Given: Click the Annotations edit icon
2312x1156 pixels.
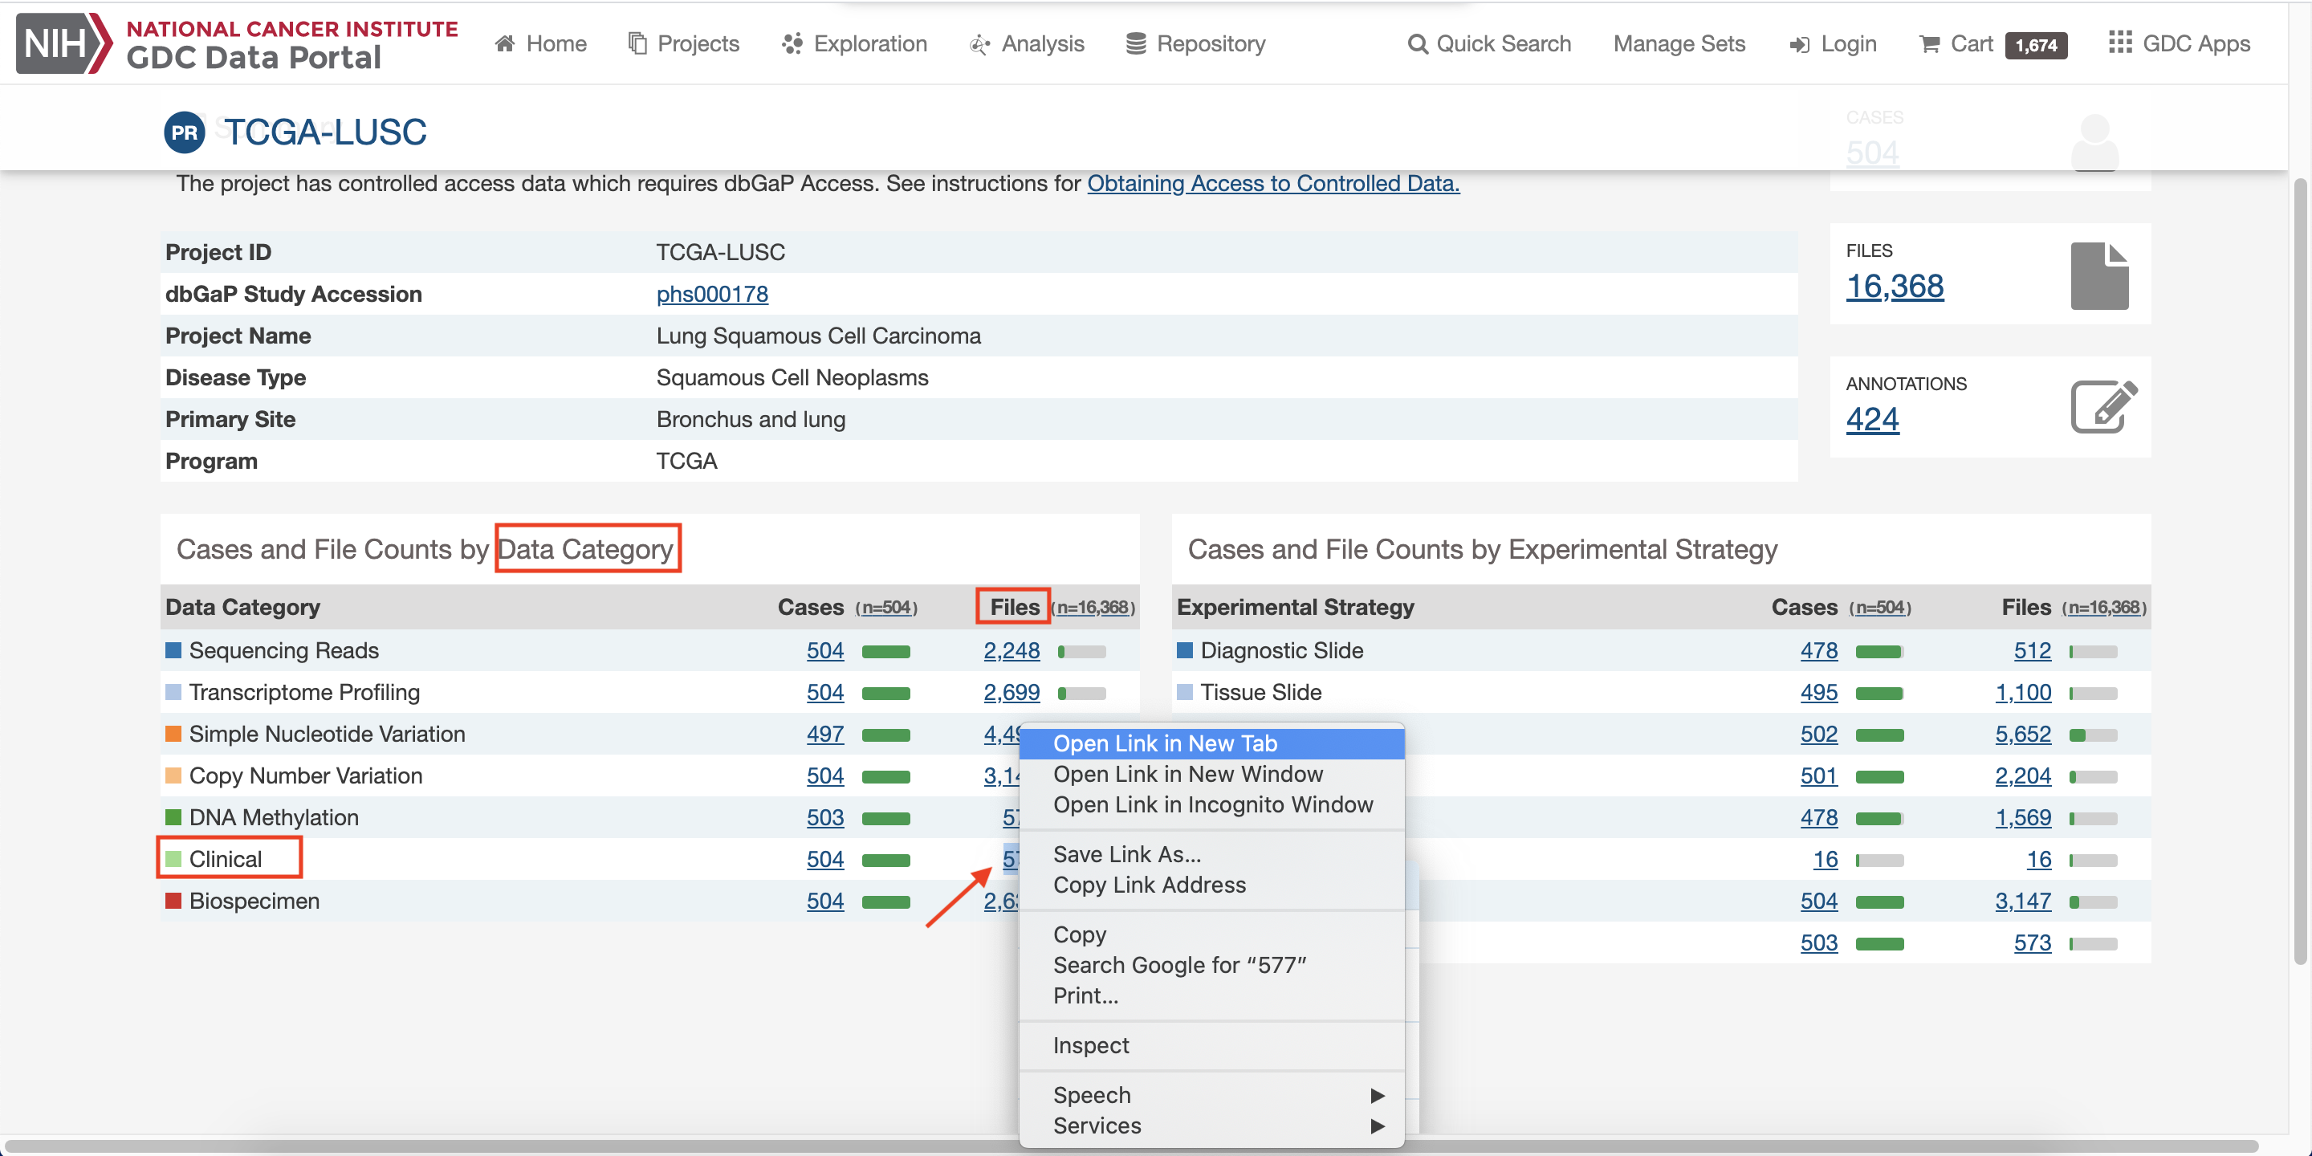Looking at the screenshot, I should click(2104, 406).
